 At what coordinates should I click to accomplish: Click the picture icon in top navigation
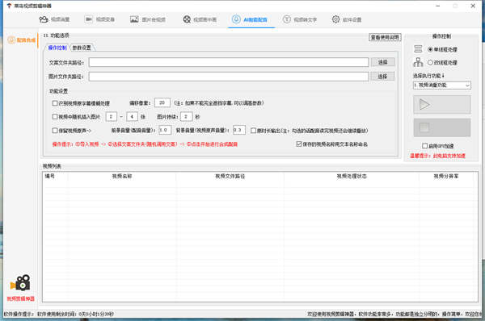134,19
